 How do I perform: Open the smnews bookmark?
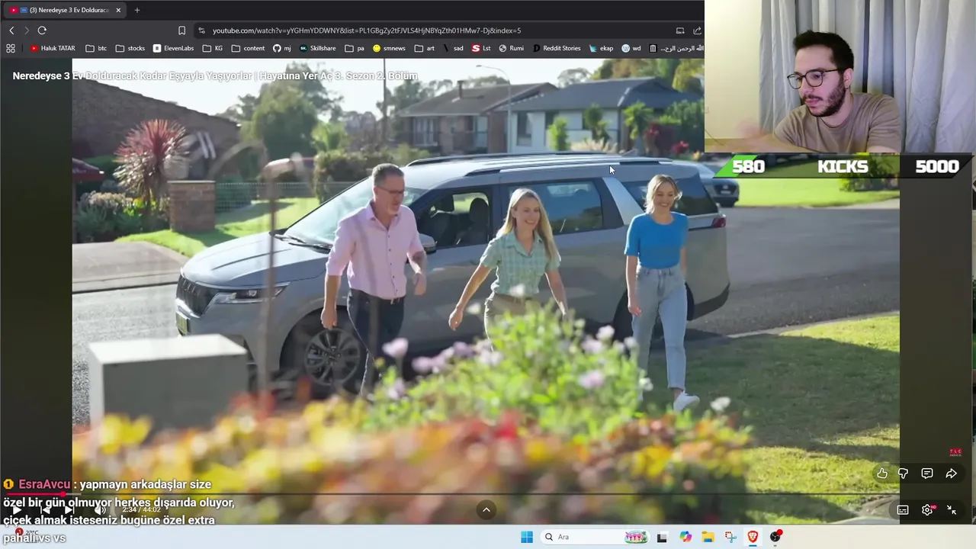tap(389, 48)
